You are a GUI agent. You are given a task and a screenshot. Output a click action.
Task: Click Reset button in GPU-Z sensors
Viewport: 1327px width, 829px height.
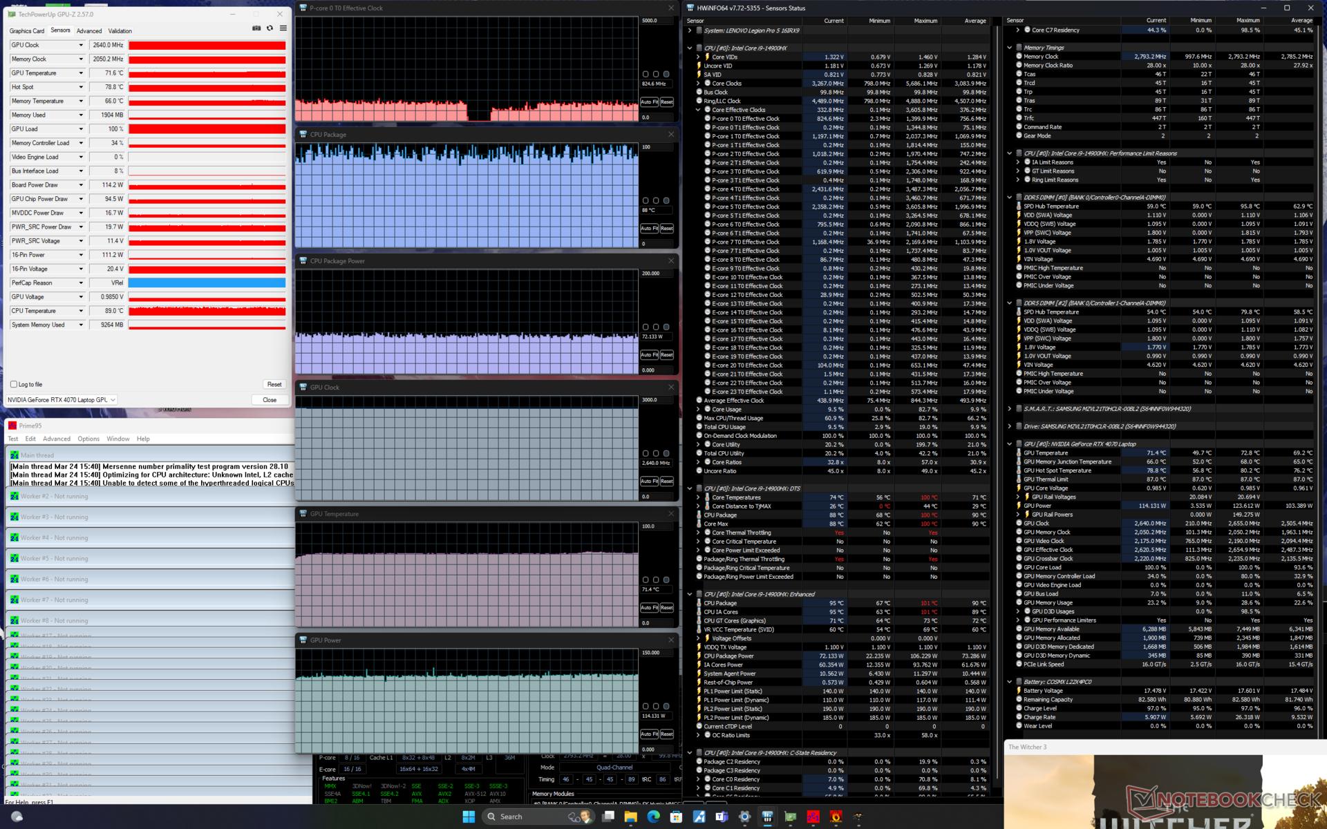(x=274, y=384)
